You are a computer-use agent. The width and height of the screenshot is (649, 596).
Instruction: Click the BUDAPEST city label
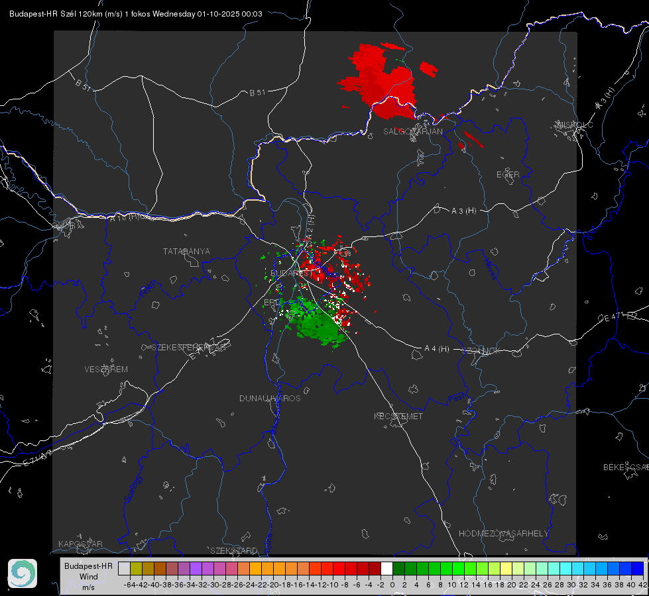click(292, 273)
